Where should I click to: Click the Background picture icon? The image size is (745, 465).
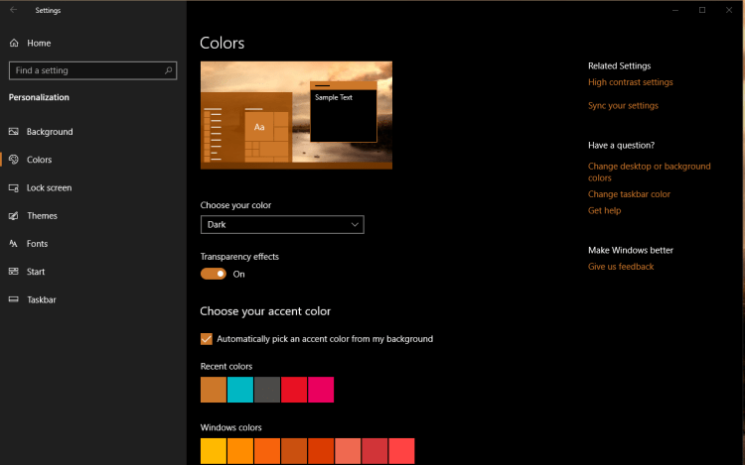pyautogui.click(x=14, y=132)
